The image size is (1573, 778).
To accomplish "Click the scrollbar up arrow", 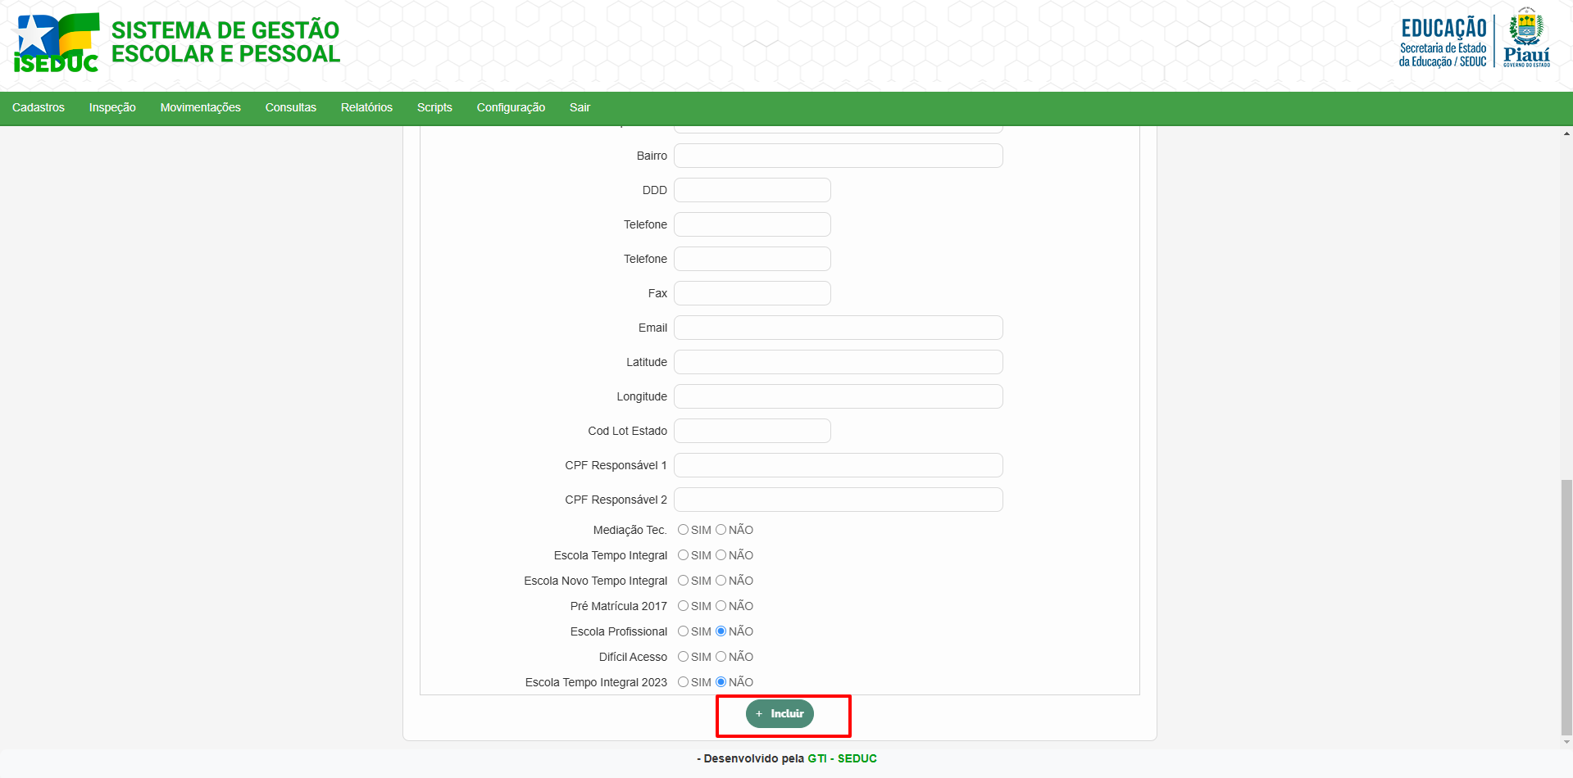I will (1566, 133).
